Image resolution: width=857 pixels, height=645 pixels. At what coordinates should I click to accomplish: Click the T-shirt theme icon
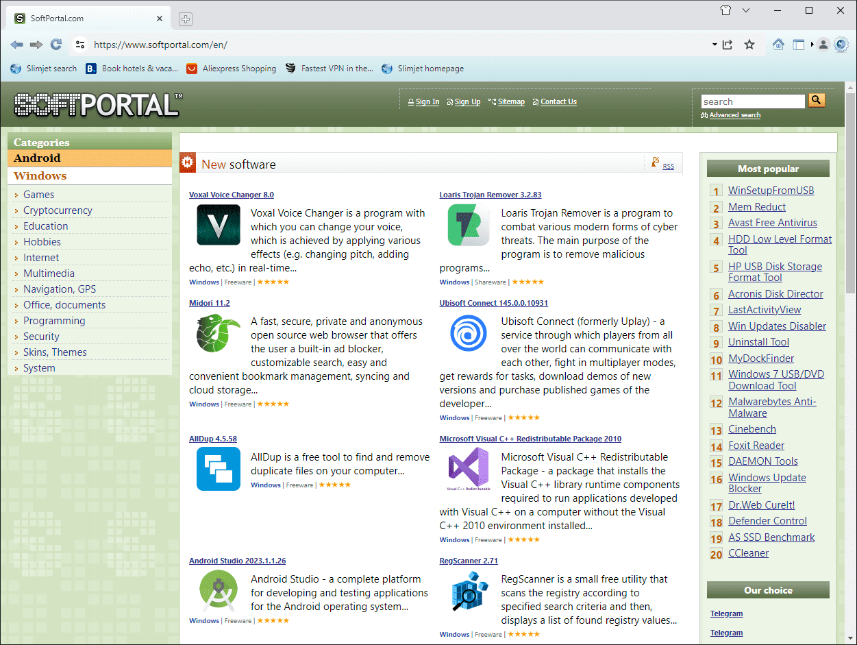point(726,10)
